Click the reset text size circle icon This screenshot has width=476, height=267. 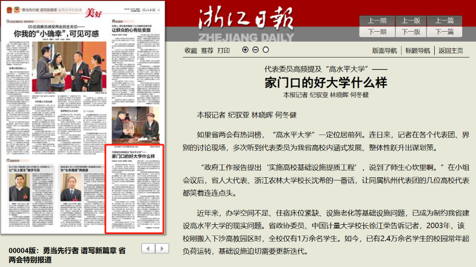pyautogui.click(x=266, y=50)
